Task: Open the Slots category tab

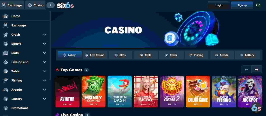Action: tap(120, 55)
